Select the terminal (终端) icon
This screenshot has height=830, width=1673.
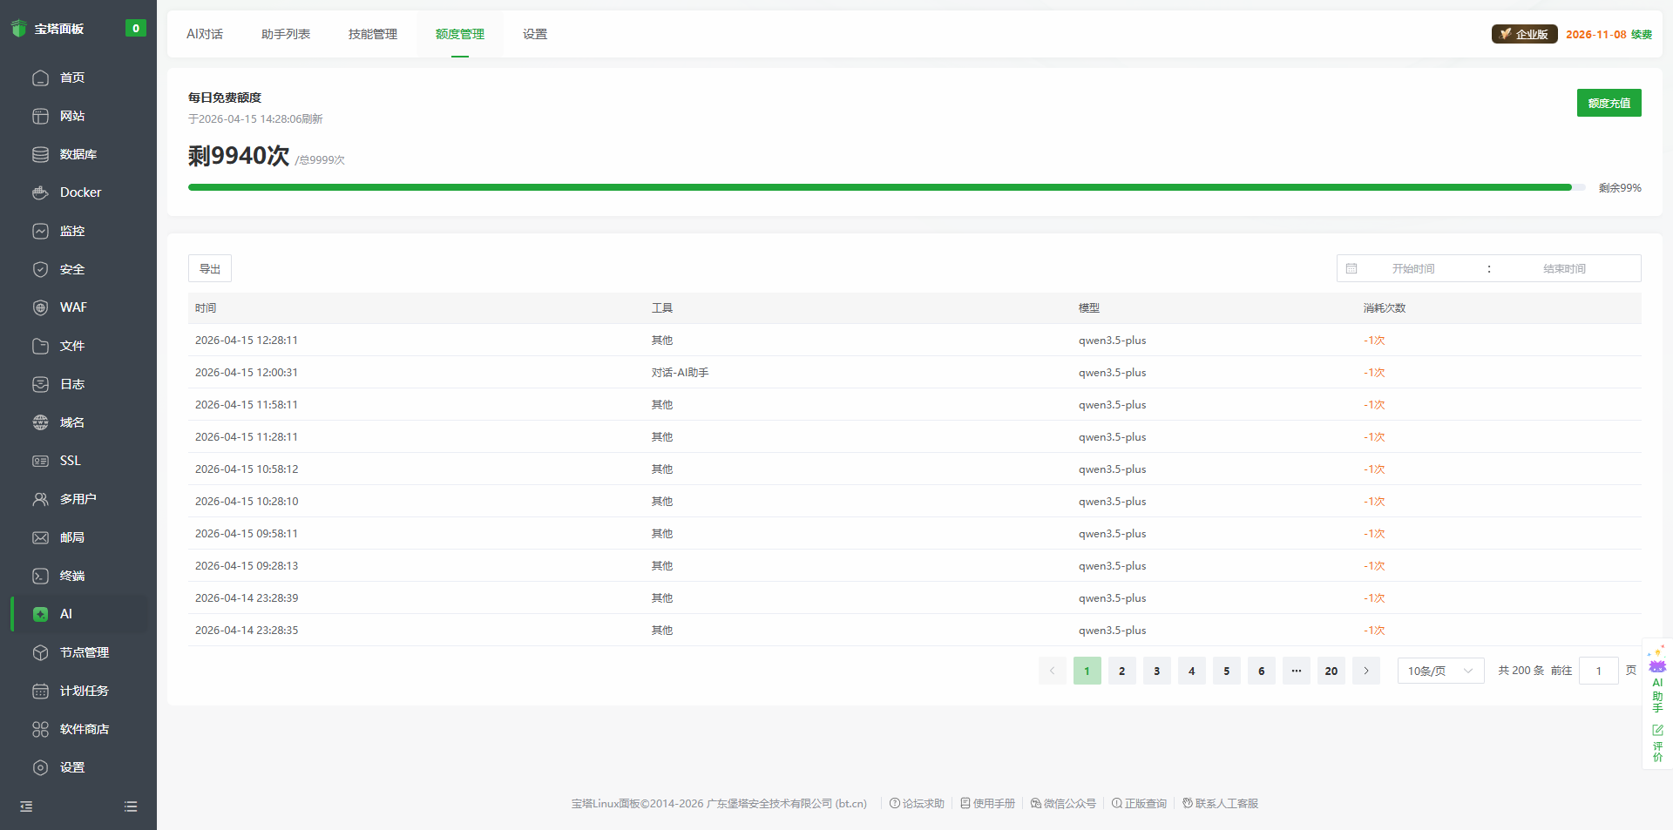pos(40,576)
